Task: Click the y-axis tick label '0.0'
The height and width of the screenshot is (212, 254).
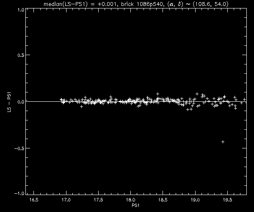Action: tap(21, 102)
